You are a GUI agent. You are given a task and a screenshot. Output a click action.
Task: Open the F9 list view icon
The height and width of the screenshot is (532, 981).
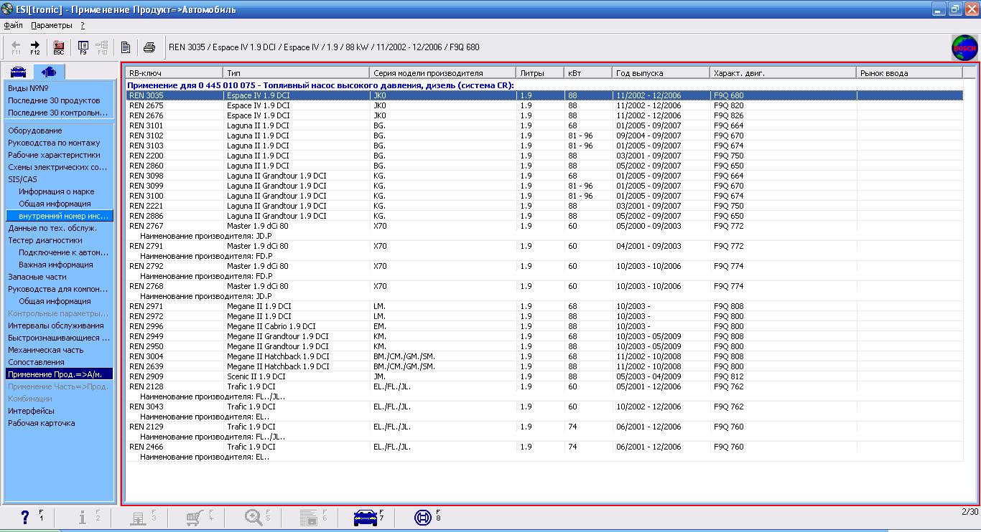[x=83, y=47]
